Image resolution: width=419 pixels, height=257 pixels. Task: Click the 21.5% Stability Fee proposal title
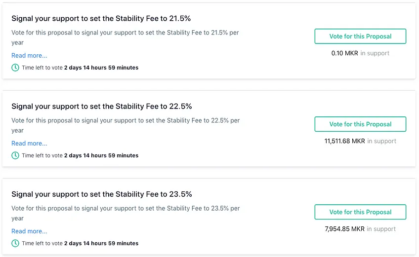pos(101,18)
